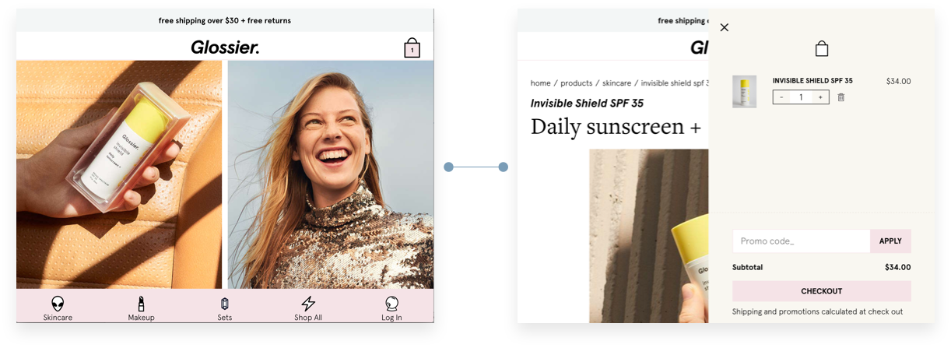The width and height of the screenshot is (951, 348).
Task: Open the products breadcrumb link
Action: 577,83
